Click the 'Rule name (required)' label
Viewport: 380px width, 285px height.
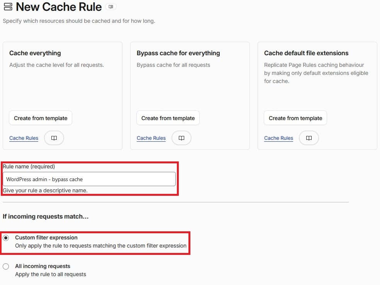coord(29,166)
